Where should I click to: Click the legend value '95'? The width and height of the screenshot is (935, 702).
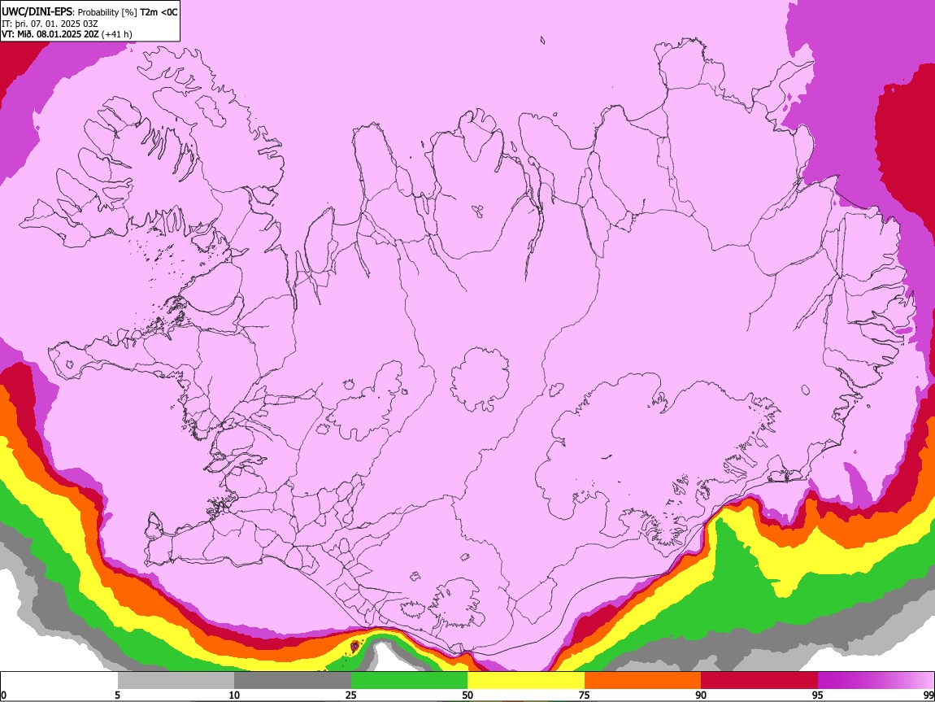(818, 695)
